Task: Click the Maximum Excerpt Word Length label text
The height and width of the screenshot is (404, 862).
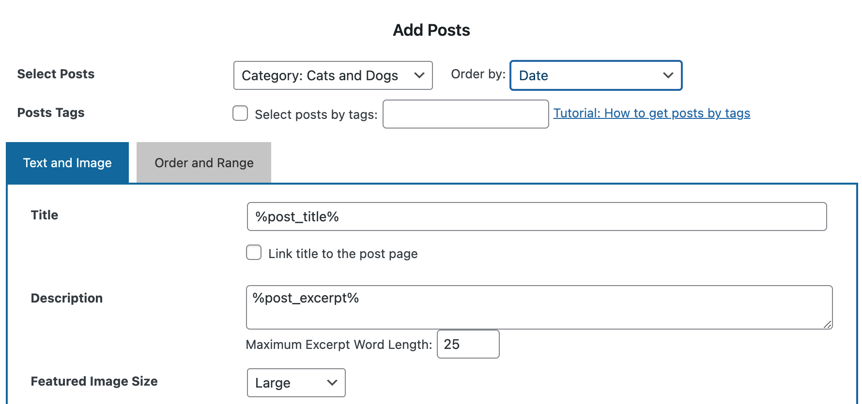Action: [x=339, y=345]
